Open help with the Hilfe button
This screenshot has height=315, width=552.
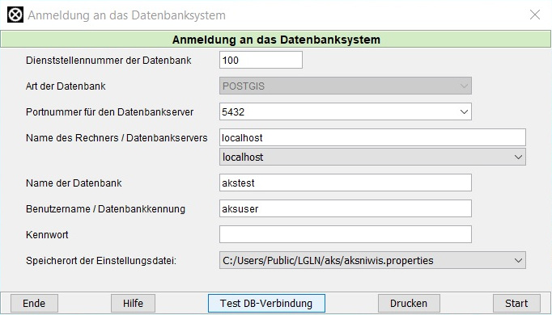pyautogui.click(x=133, y=304)
